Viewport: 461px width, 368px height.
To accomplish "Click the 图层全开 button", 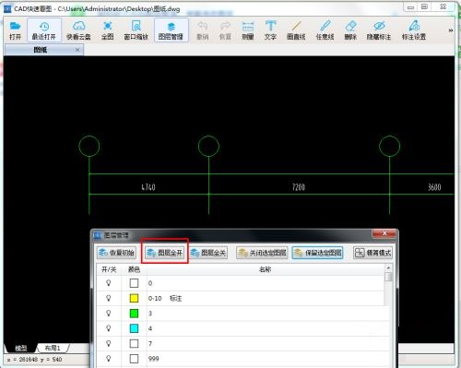I will pyautogui.click(x=165, y=253).
